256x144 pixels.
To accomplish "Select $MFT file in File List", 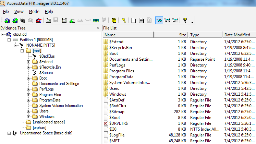I will [114, 141].
